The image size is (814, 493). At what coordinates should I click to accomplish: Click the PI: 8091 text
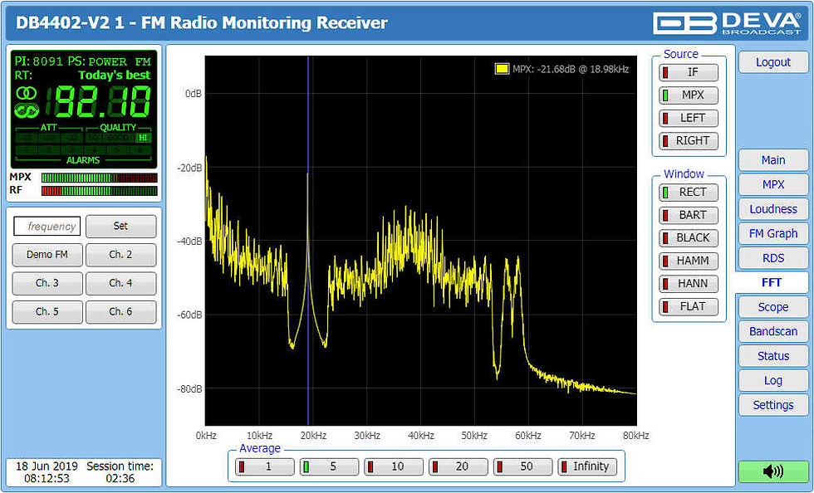39,61
